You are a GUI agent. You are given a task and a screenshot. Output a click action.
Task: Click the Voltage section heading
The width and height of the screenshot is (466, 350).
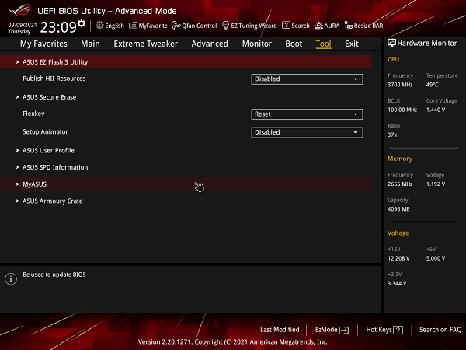398,233
